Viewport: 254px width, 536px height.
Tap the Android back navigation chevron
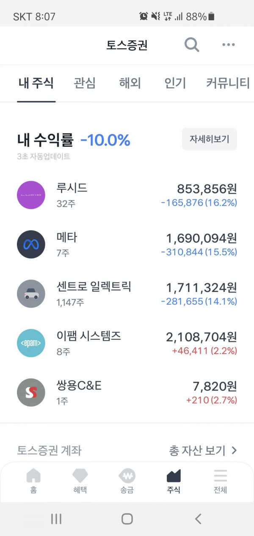click(198, 519)
